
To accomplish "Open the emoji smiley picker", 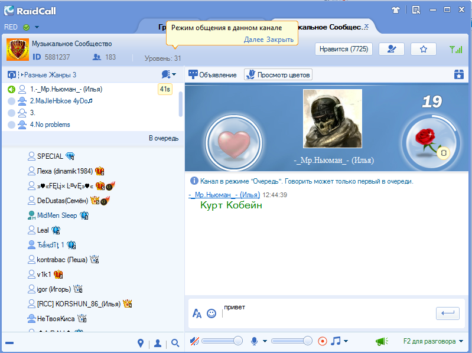I will click(211, 313).
